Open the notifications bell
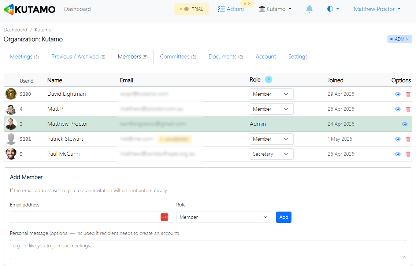The width and height of the screenshot is (416, 266). [x=309, y=9]
